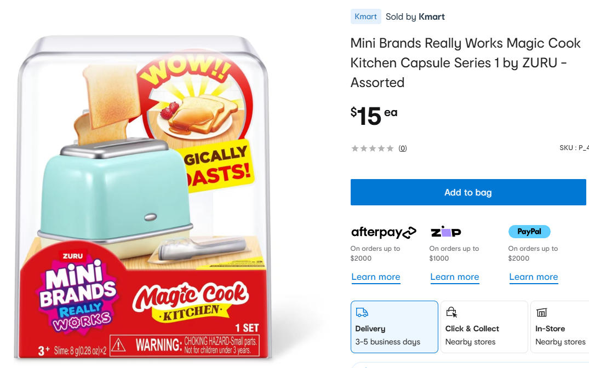Click the Zip payment logo

445,232
